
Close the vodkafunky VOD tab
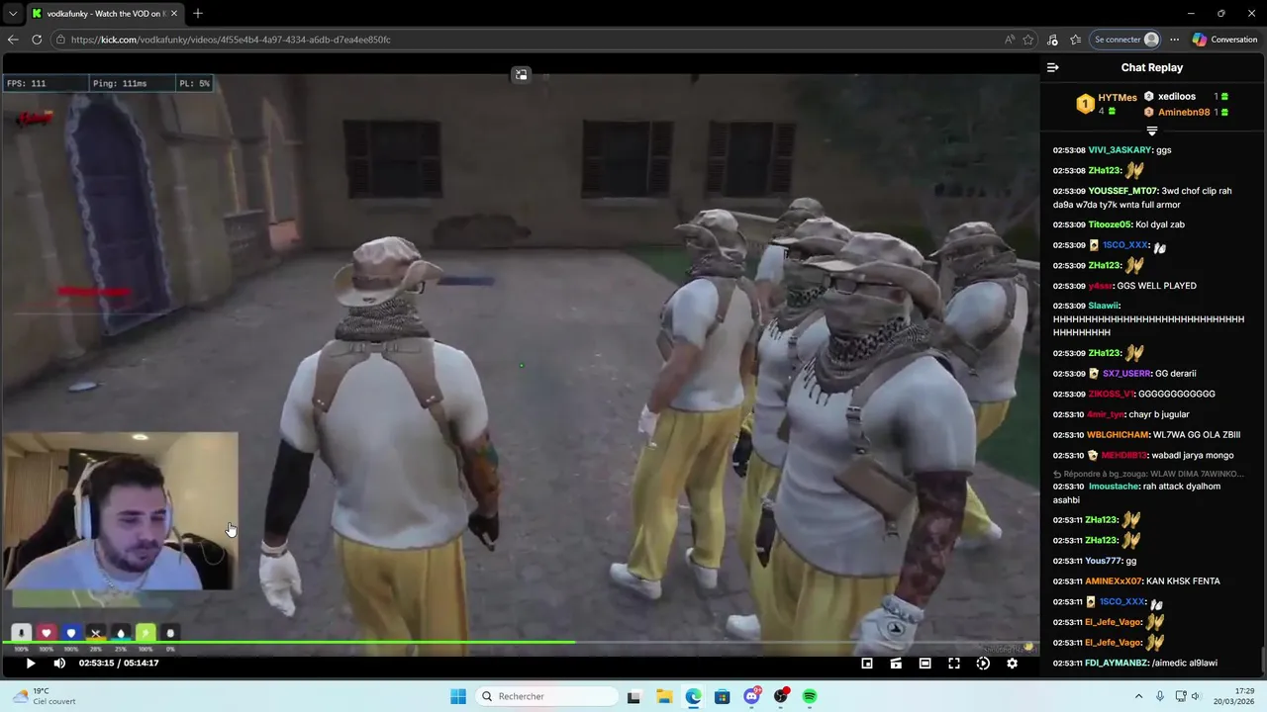point(174,14)
